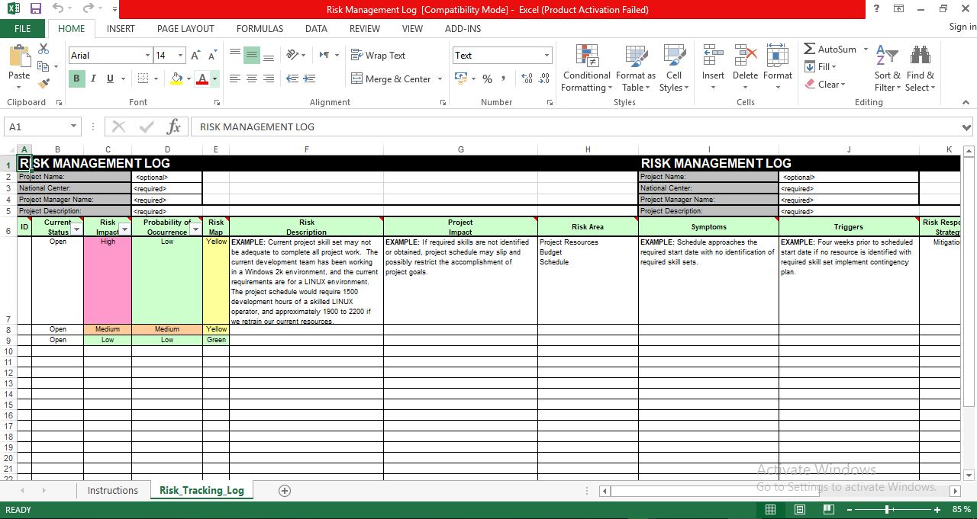The width and height of the screenshot is (977, 519).
Task: Toggle Underline formatting
Action: click(110, 78)
